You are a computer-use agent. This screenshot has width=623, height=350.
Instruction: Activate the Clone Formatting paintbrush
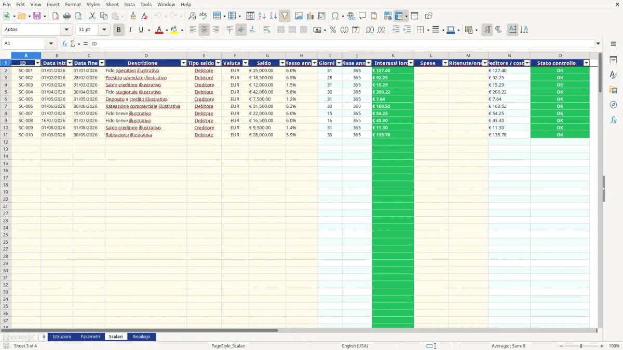(x=133, y=16)
